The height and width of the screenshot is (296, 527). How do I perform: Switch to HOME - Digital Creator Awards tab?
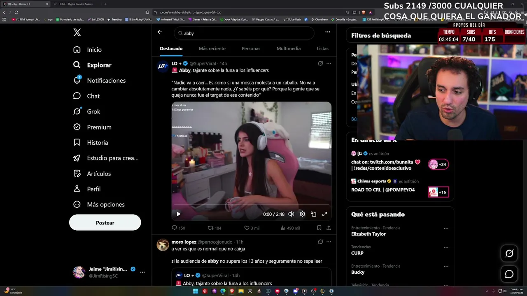tap(75, 4)
